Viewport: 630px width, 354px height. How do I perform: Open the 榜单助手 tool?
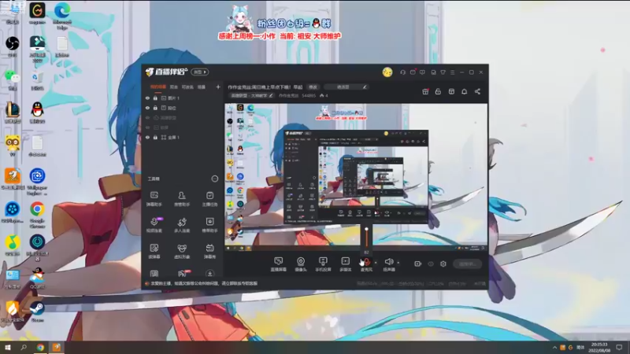coord(209,225)
